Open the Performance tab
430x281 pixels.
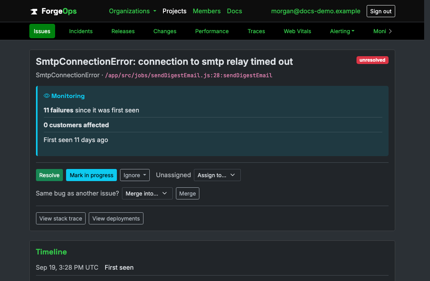(x=212, y=31)
